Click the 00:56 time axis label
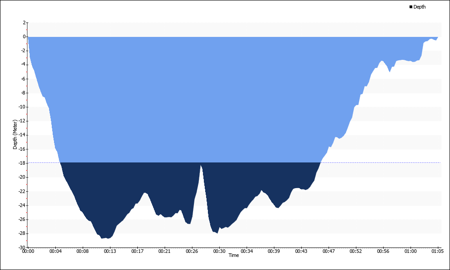450x270 pixels. tap(383, 252)
